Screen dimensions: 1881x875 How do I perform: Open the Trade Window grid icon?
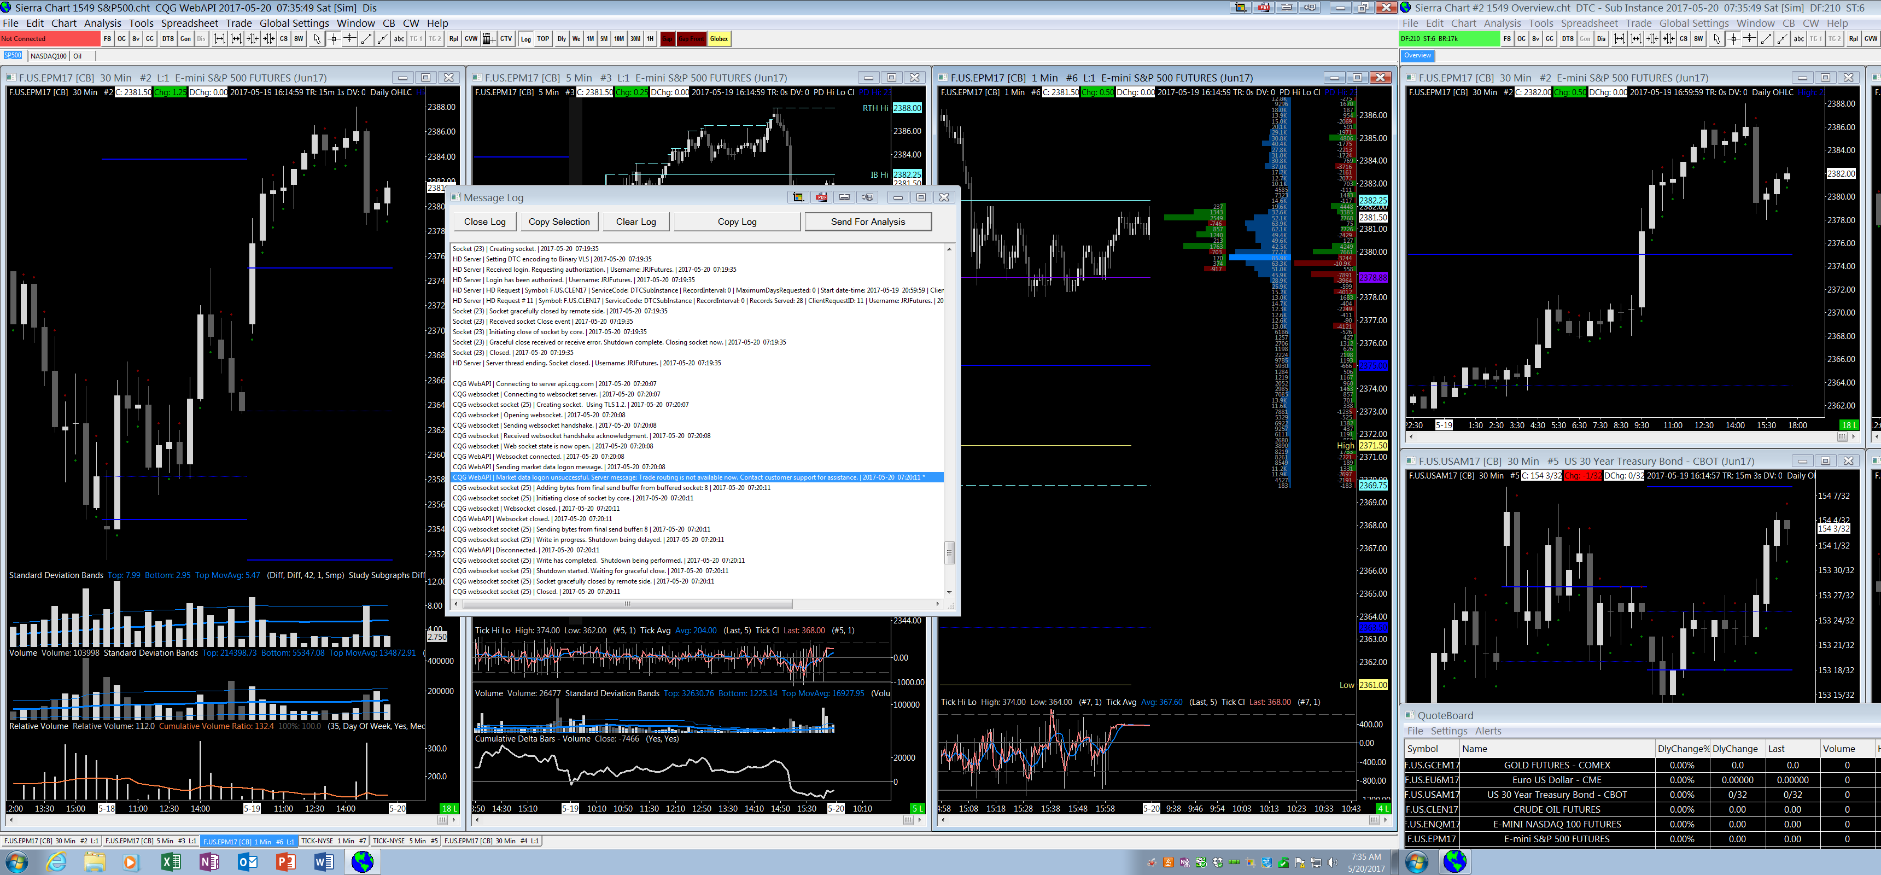488,39
